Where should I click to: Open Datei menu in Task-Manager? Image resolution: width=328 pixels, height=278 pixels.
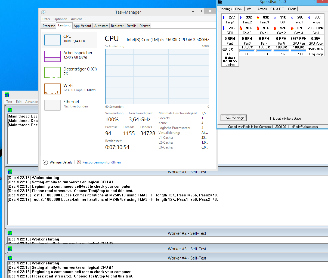46,19
